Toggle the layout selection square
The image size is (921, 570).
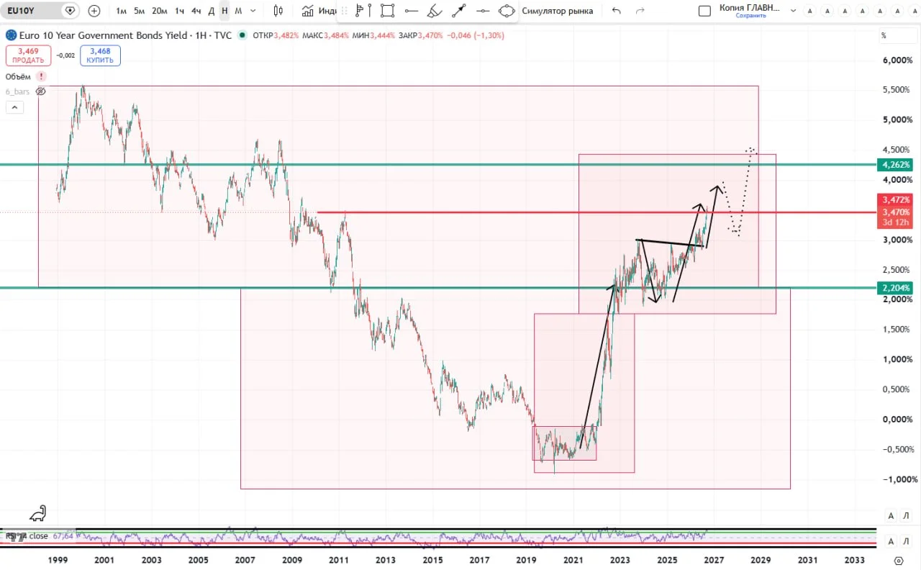[705, 11]
